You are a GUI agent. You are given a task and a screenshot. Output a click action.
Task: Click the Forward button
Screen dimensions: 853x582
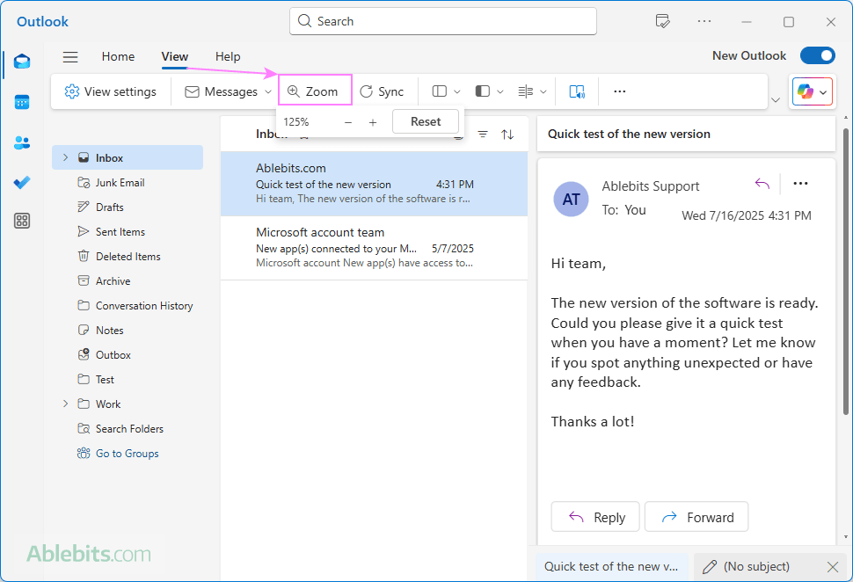[x=696, y=517]
